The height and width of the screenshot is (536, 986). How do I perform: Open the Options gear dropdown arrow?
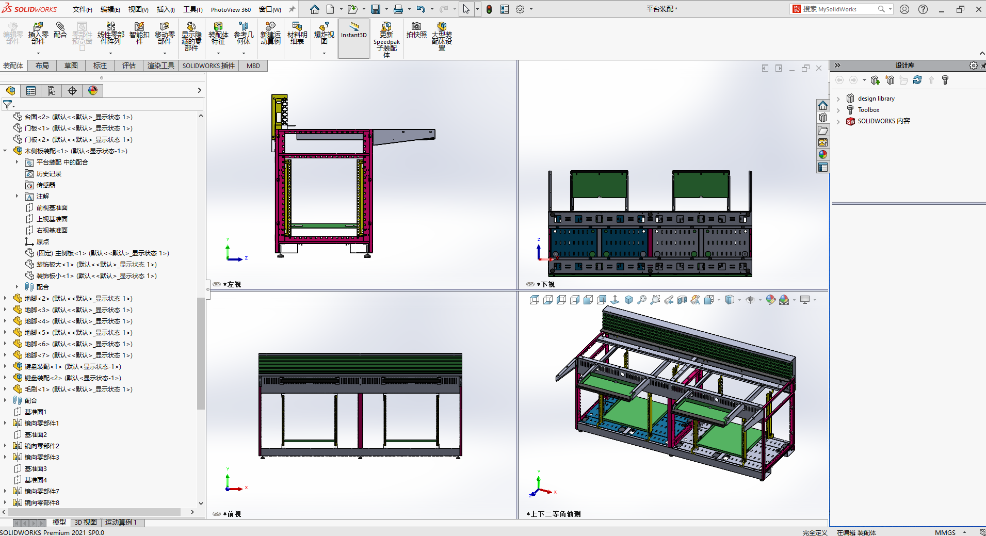click(x=531, y=9)
